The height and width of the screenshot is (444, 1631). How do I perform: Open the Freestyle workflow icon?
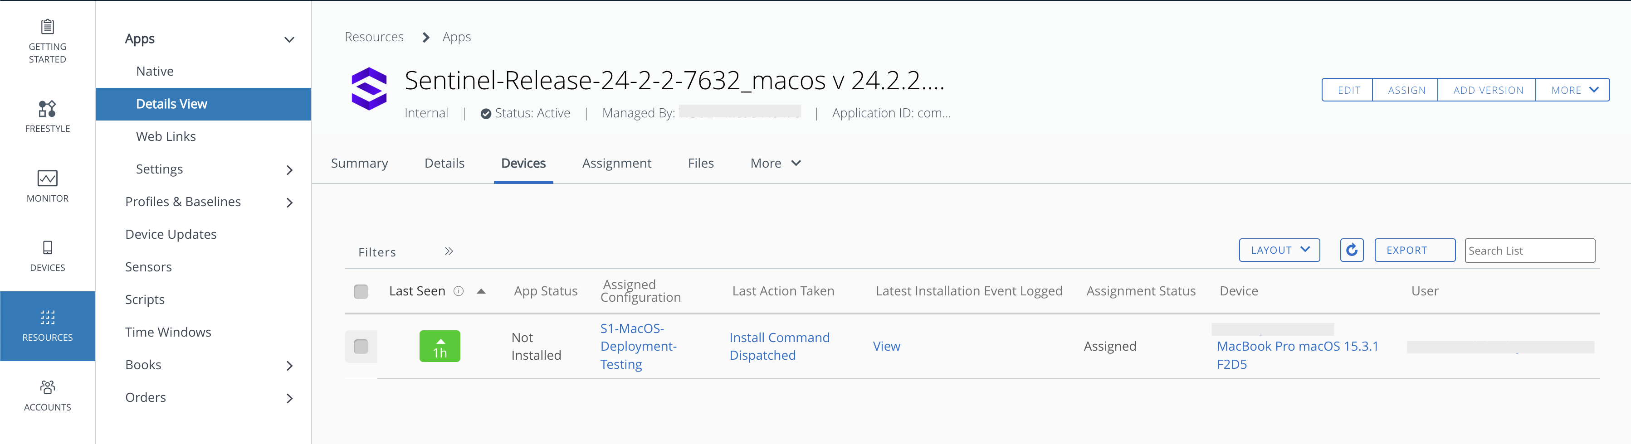pyautogui.click(x=48, y=108)
